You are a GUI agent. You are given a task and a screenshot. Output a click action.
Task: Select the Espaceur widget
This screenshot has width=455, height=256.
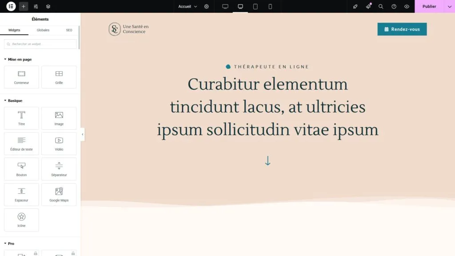(x=21, y=194)
